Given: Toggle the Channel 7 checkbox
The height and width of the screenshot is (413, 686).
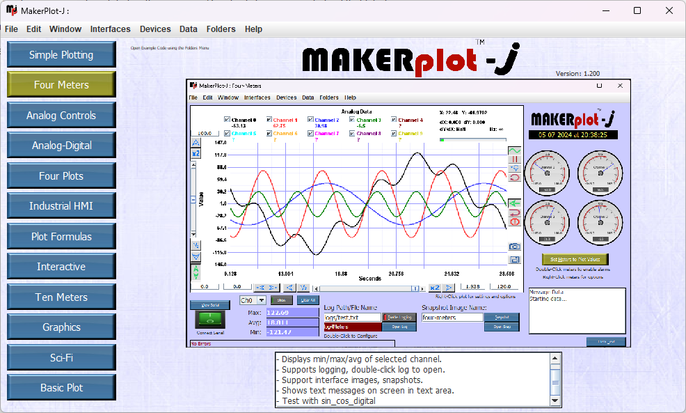Looking at the screenshot, I should pyautogui.click(x=310, y=133).
